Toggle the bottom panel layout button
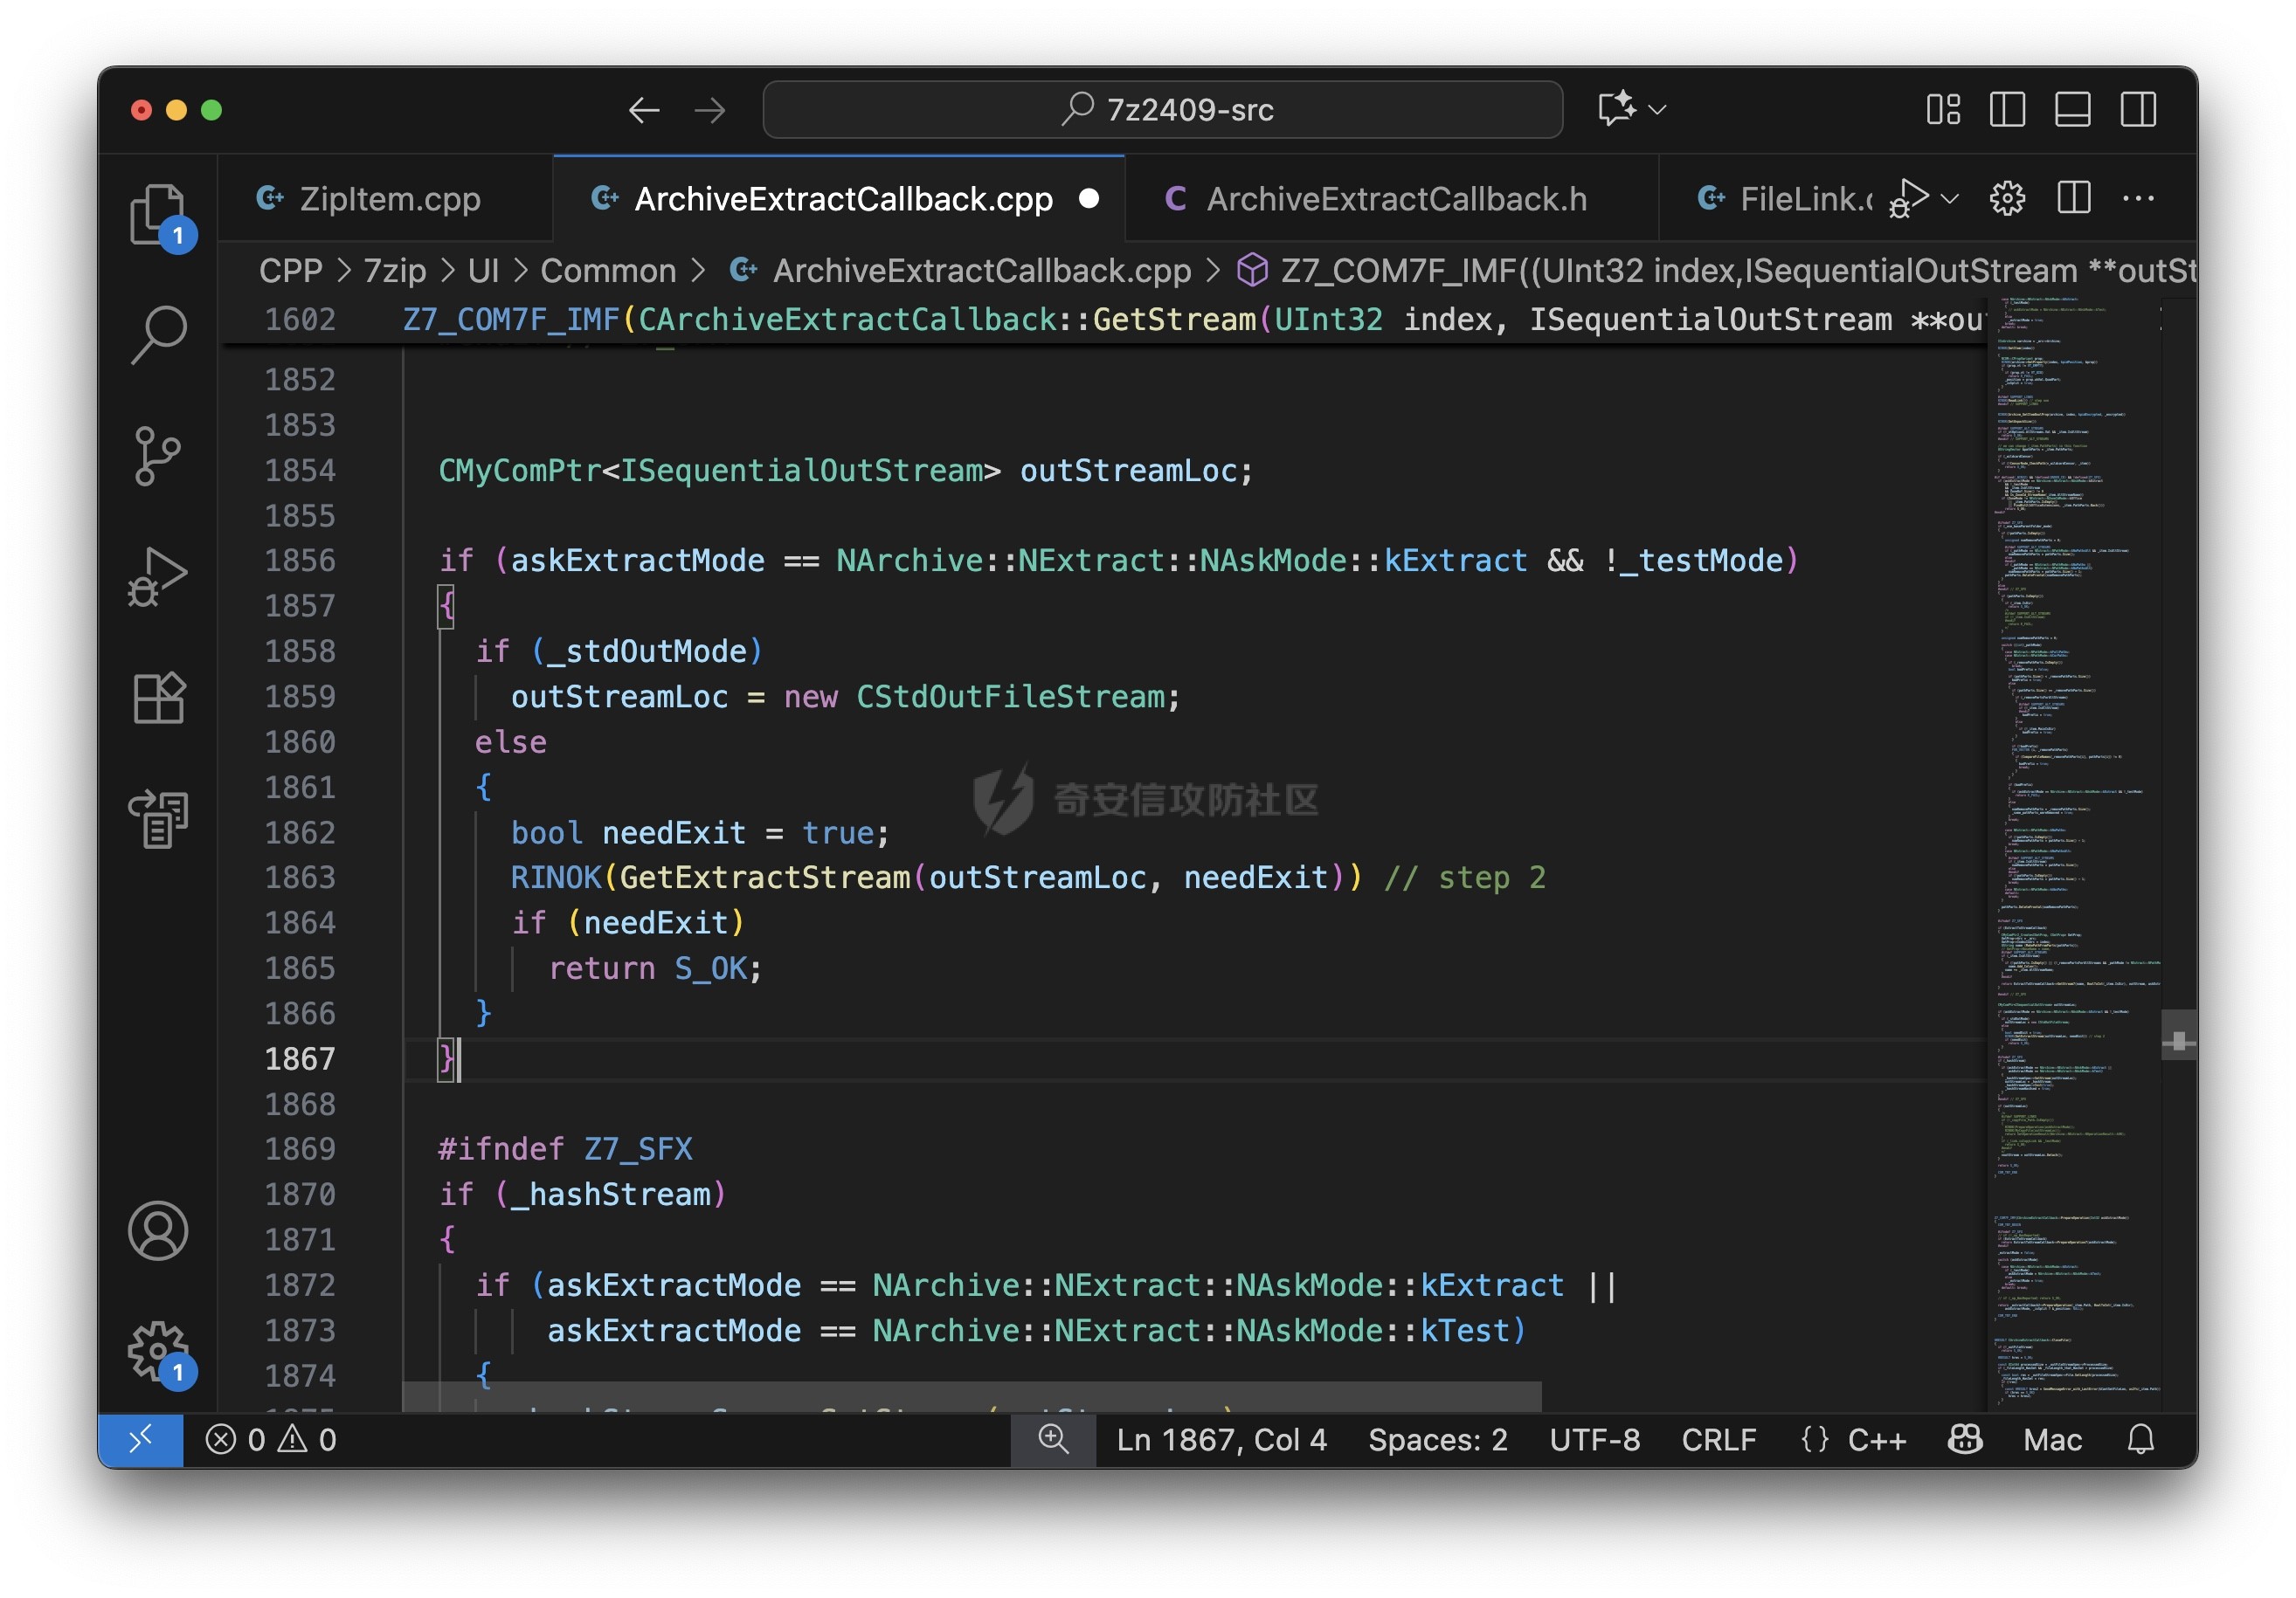The height and width of the screenshot is (1598, 2296). (2072, 109)
